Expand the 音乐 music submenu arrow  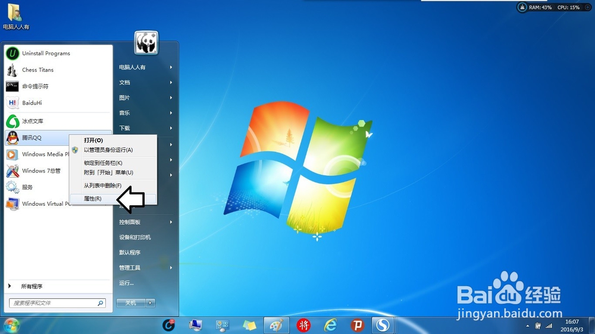tap(171, 112)
